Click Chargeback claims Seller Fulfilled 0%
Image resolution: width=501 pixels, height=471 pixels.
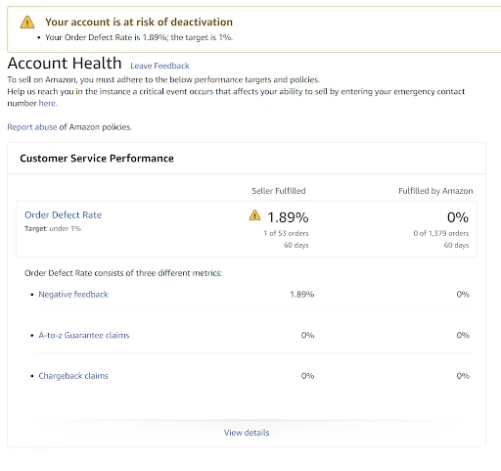307,376
